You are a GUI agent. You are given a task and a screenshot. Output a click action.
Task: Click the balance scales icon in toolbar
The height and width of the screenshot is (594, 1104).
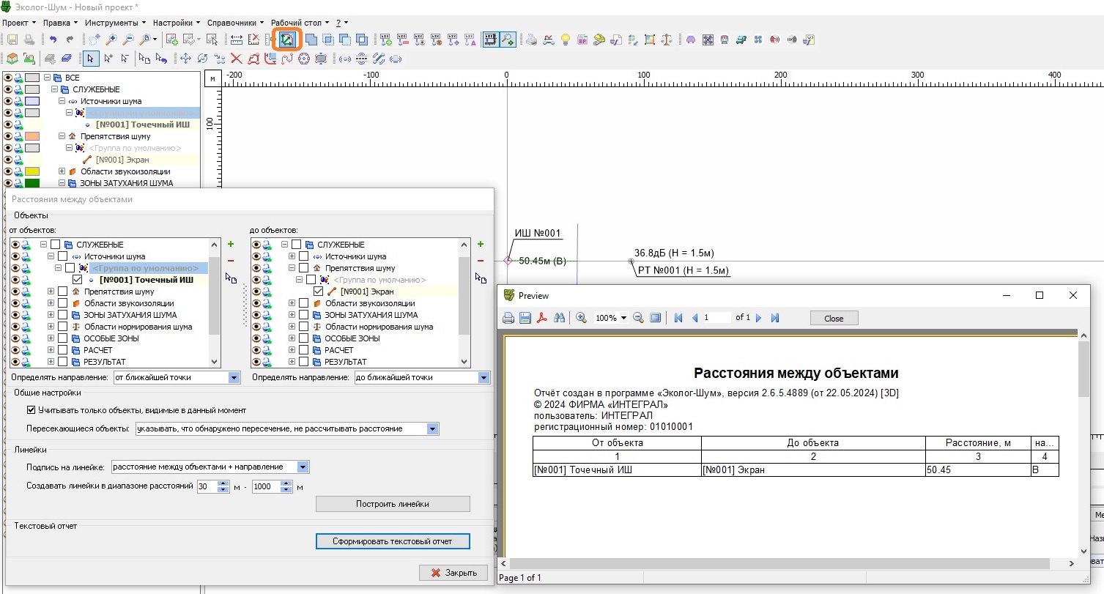[666, 40]
